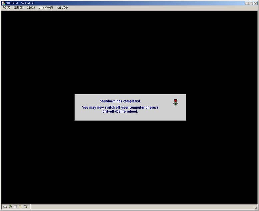Click the "Ctrl+Alt+Del to reboot." line

point(120,112)
